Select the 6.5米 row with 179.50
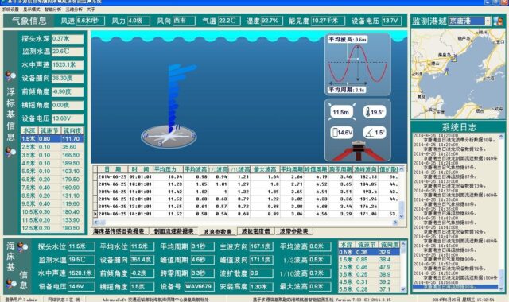 pyautogui.click(x=52, y=180)
